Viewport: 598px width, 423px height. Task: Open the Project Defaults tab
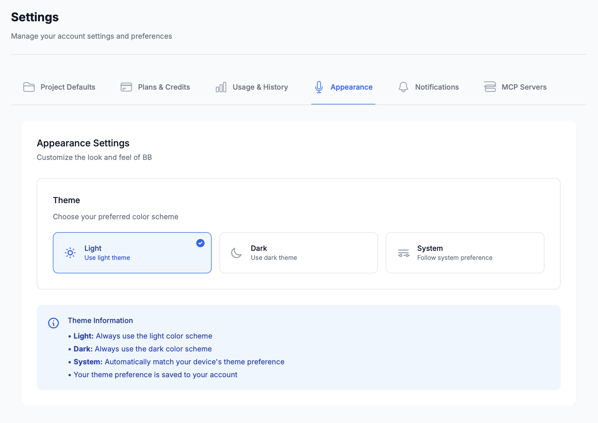[68, 87]
